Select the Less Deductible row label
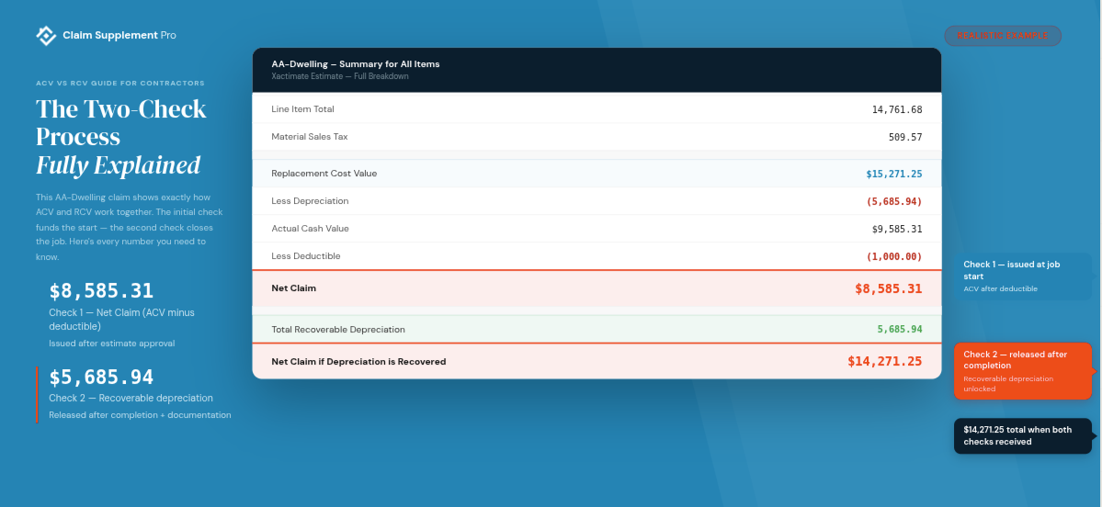Image resolution: width=1102 pixels, height=507 pixels. pyautogui.click(x=306, y=255)
